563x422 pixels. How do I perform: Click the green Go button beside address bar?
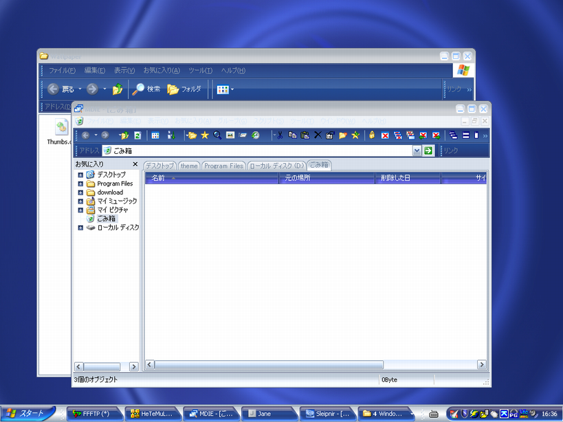pyautogui.click(x=428, y=151)
